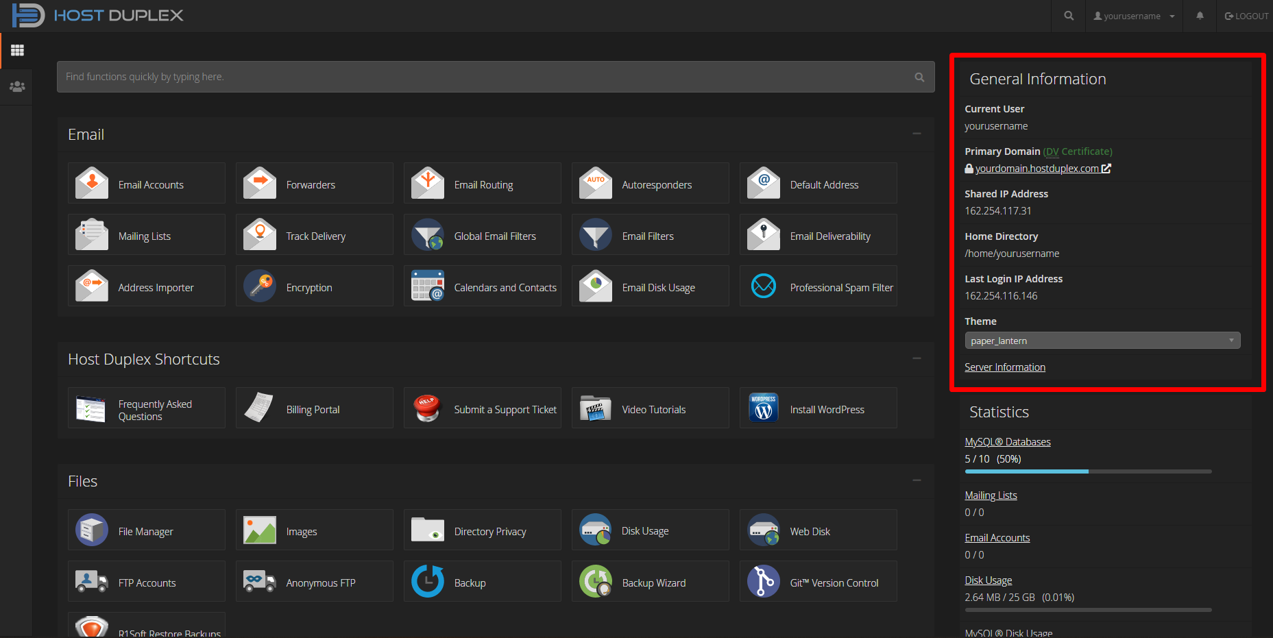Screen dimensions: 1273x638
Task: Open Email Disk Usage icon
Action: point(596,286)
